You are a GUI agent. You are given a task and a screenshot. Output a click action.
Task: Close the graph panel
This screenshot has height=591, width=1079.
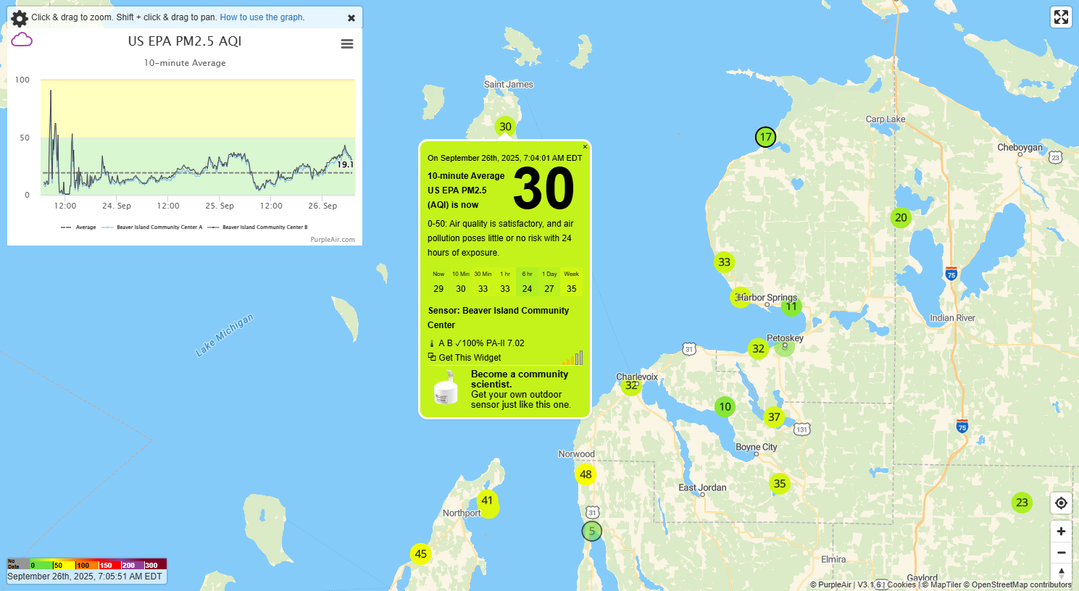pyautogui.click(x=351, y=18)
